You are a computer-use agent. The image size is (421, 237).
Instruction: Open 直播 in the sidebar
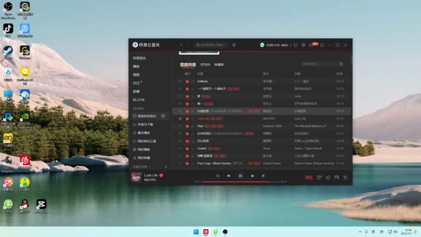pyautogui.click(x=136, y=91)
